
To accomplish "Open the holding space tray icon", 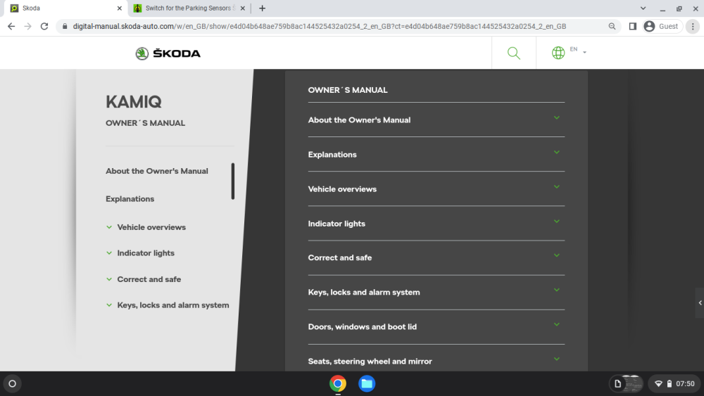I will click(x=626, y=384).
